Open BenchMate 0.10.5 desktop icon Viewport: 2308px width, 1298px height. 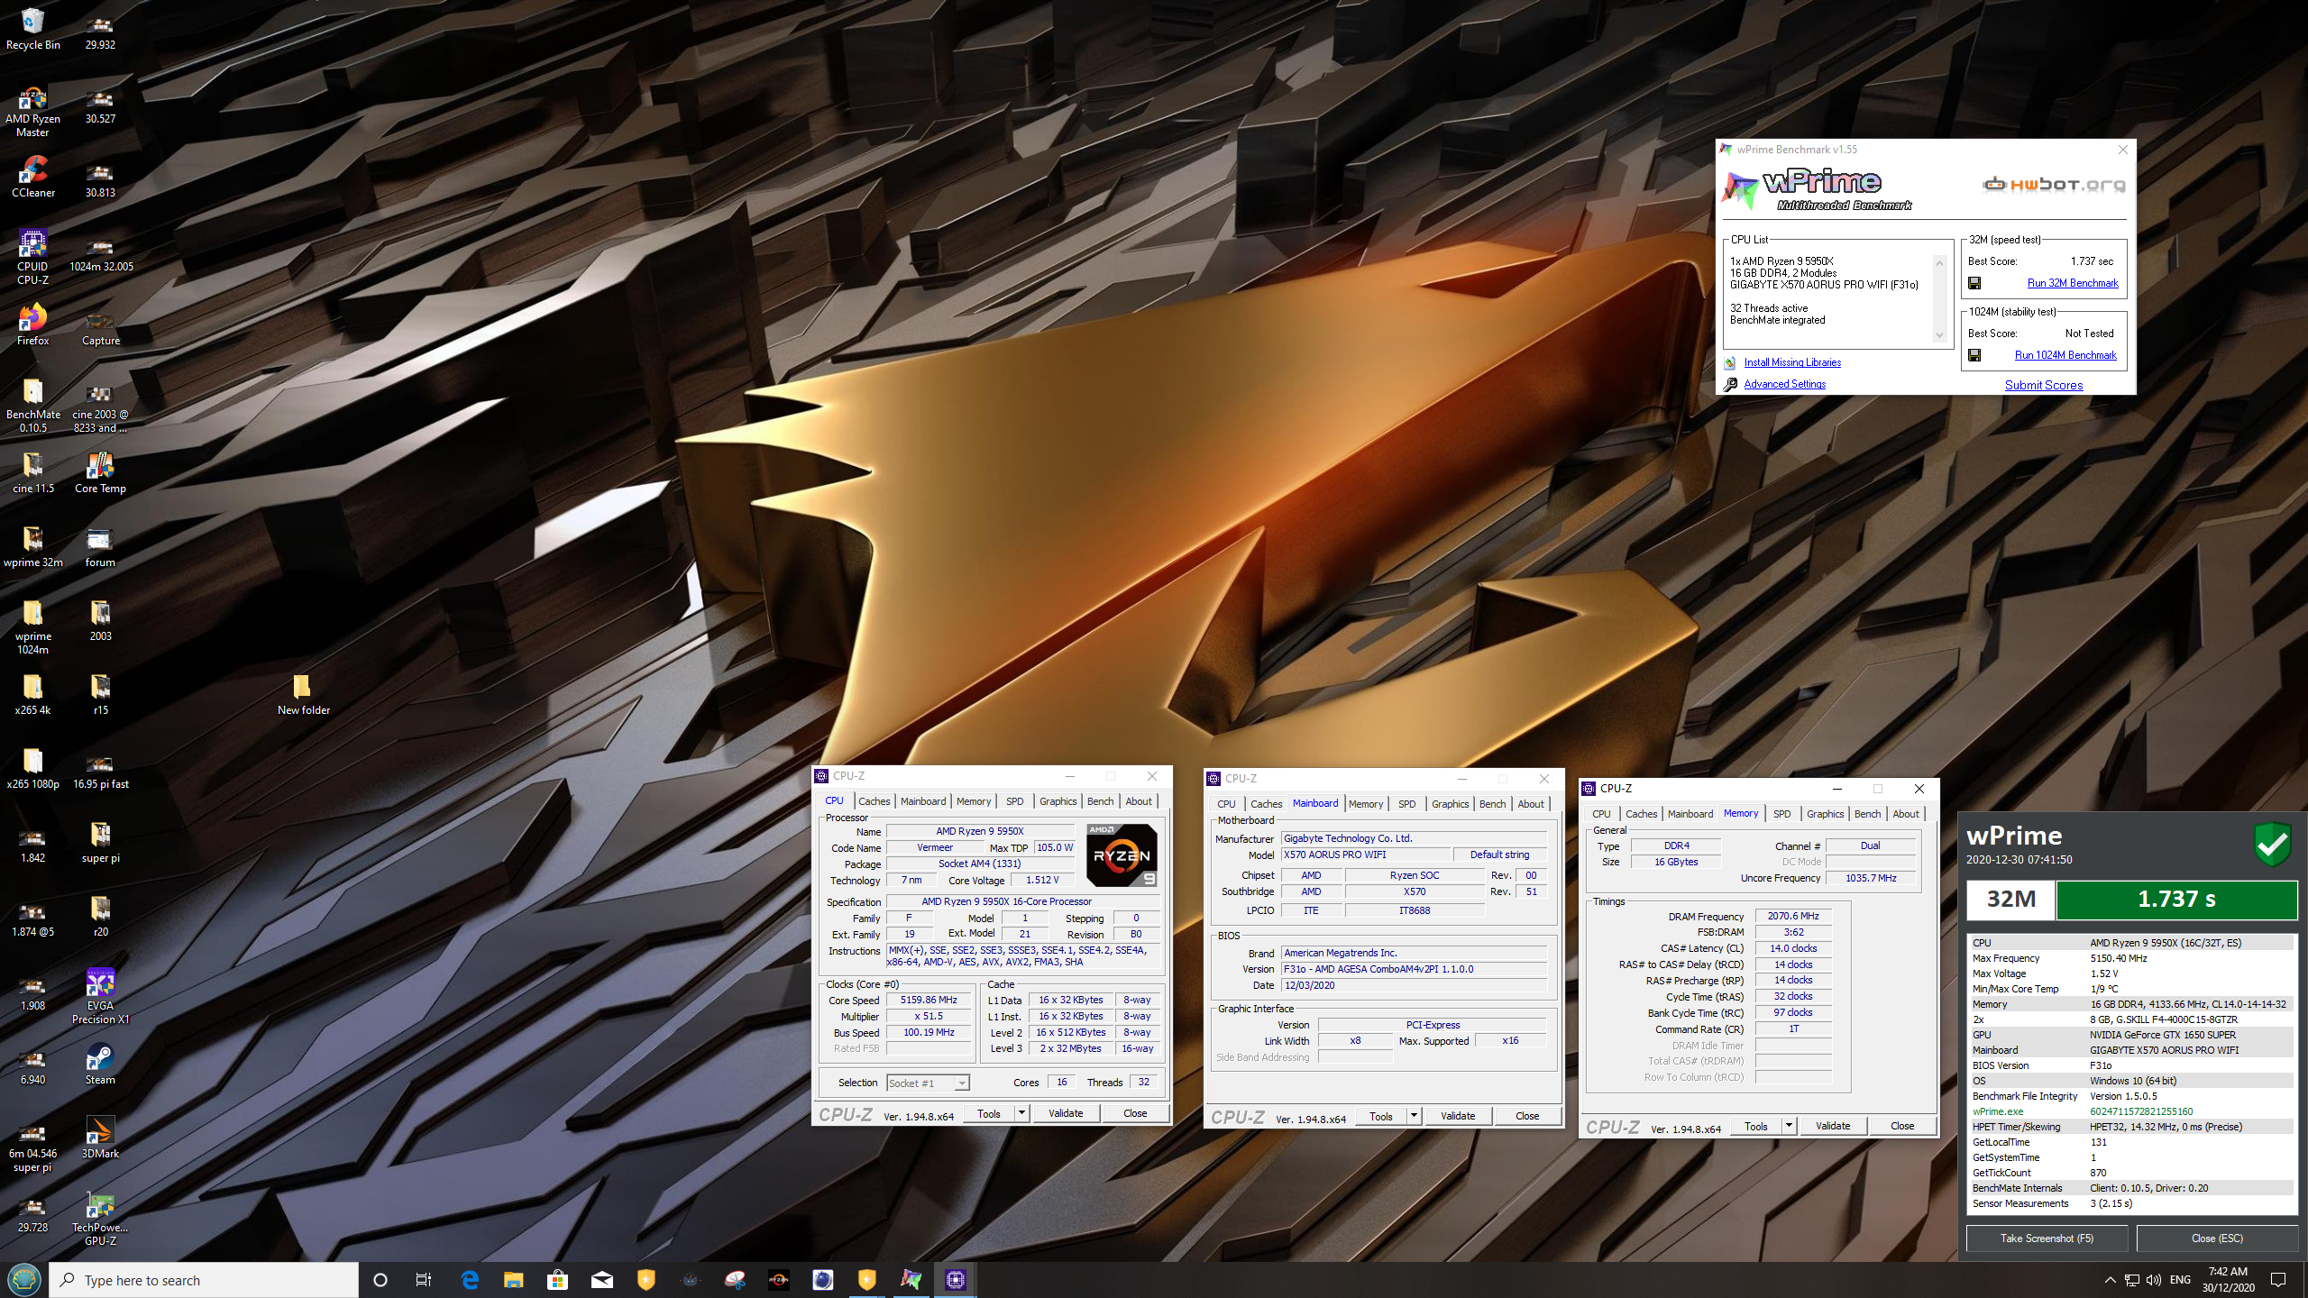pos(32,405)
